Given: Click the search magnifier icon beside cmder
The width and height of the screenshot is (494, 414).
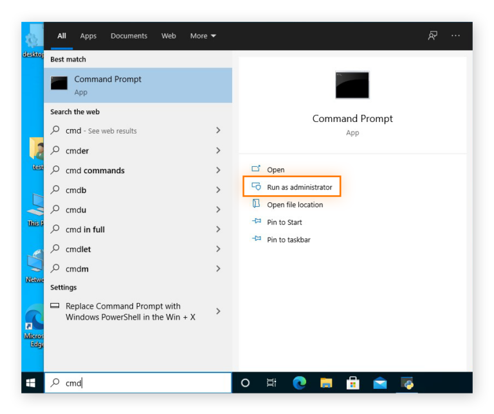Looking at the screenshot, I should coord(55,150).
